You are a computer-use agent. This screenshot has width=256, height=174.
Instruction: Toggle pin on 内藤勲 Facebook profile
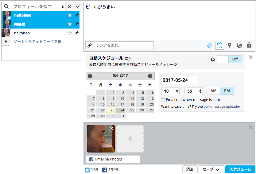tap(76, 24)
